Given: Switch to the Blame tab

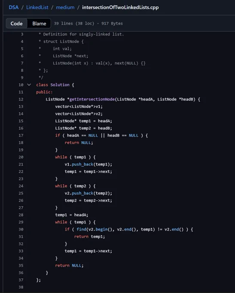Looking at the screenshot, I should [x=39, y=24].
